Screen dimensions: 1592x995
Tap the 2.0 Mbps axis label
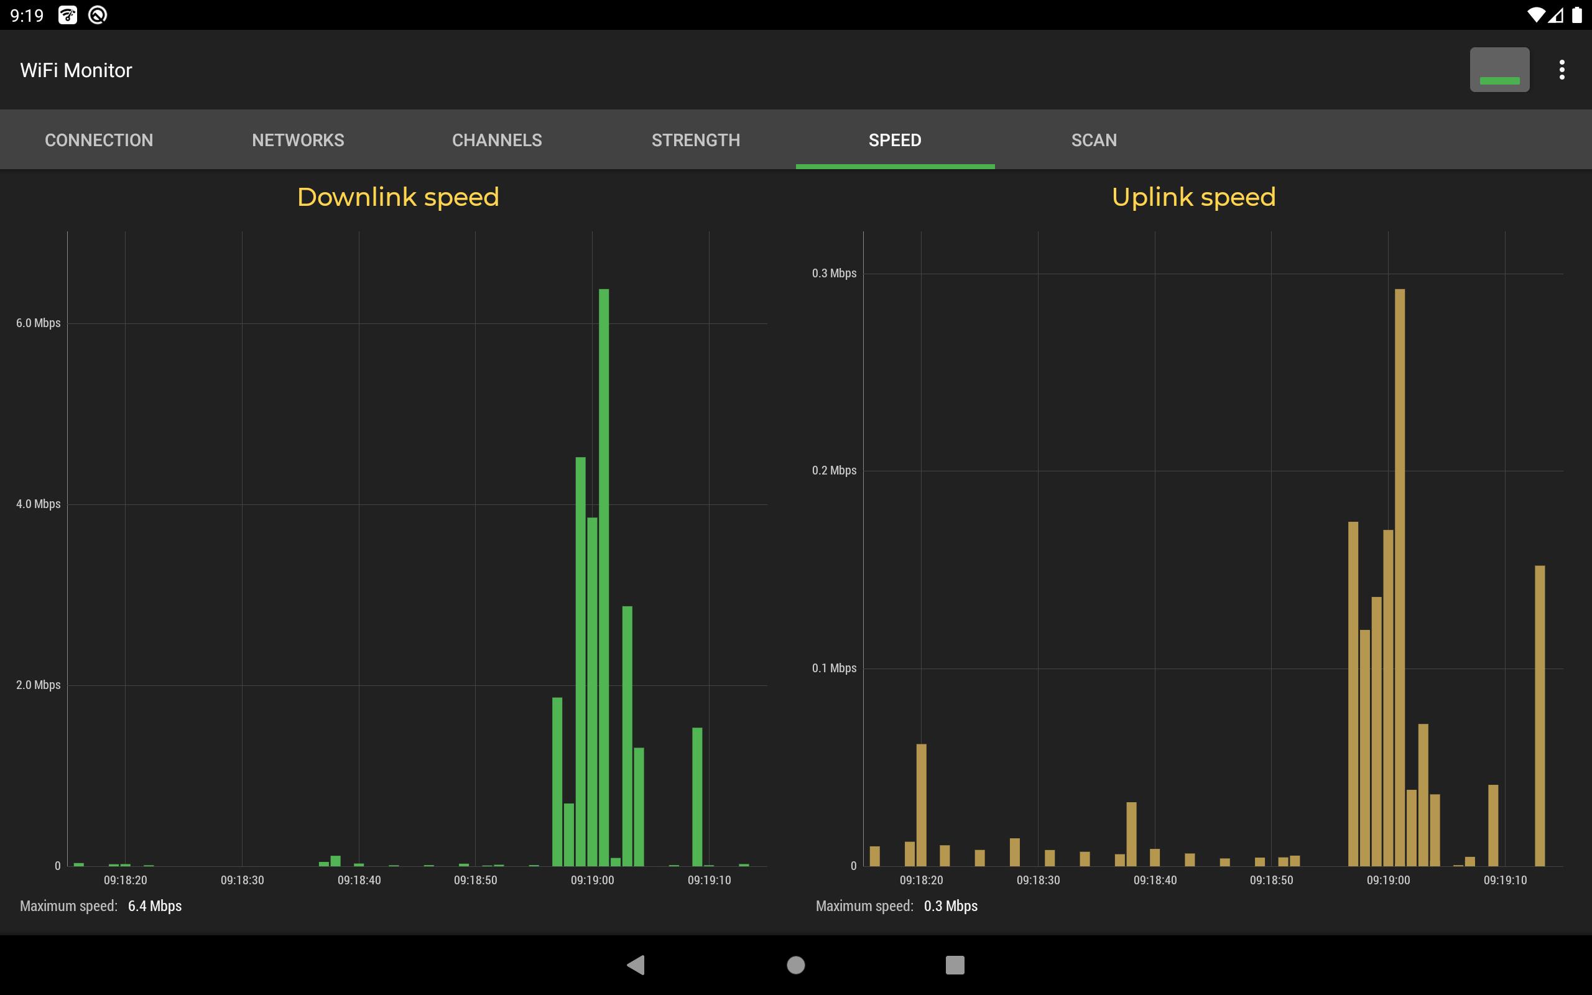38,685
